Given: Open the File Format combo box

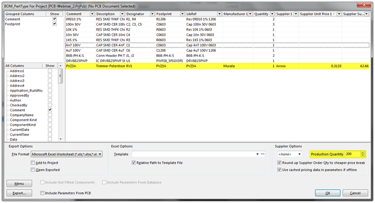Looking at the screenshot, I should click(67, 154).
